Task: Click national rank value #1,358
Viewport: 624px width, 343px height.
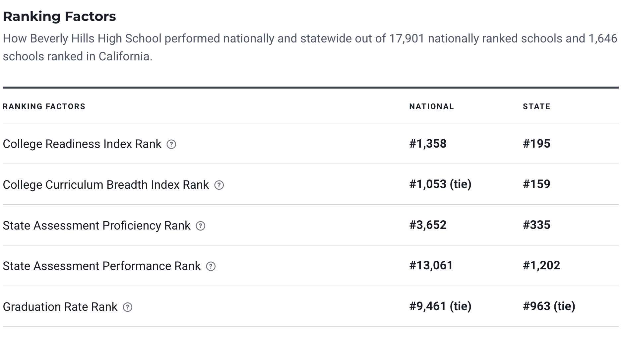Action: click(428, 144)
